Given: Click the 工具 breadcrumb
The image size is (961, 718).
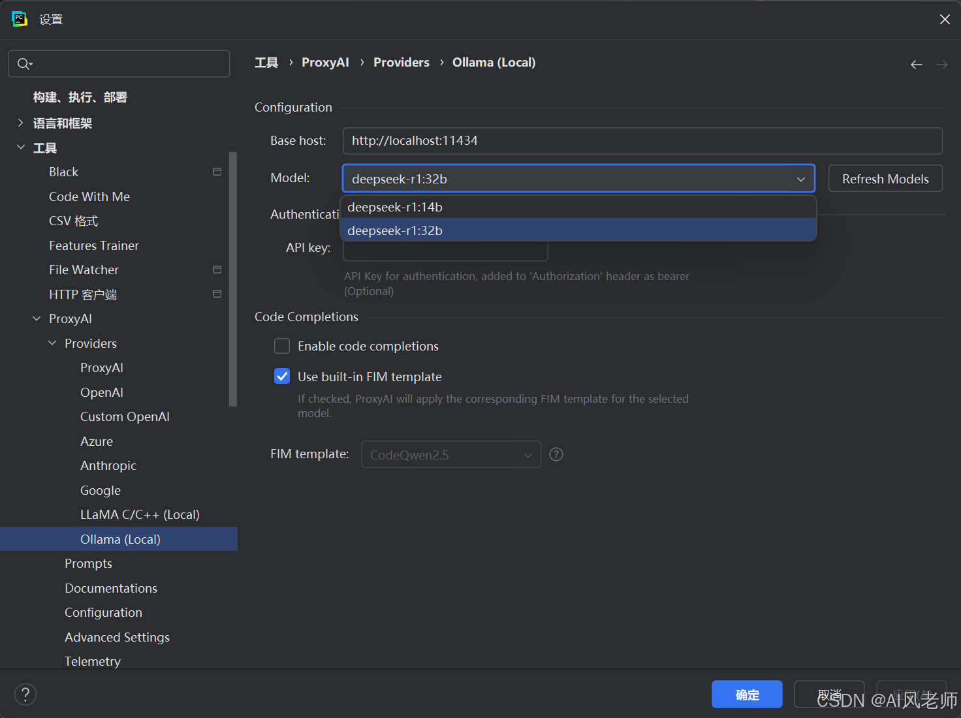Looking at the screenshot, I should (266, 63).
